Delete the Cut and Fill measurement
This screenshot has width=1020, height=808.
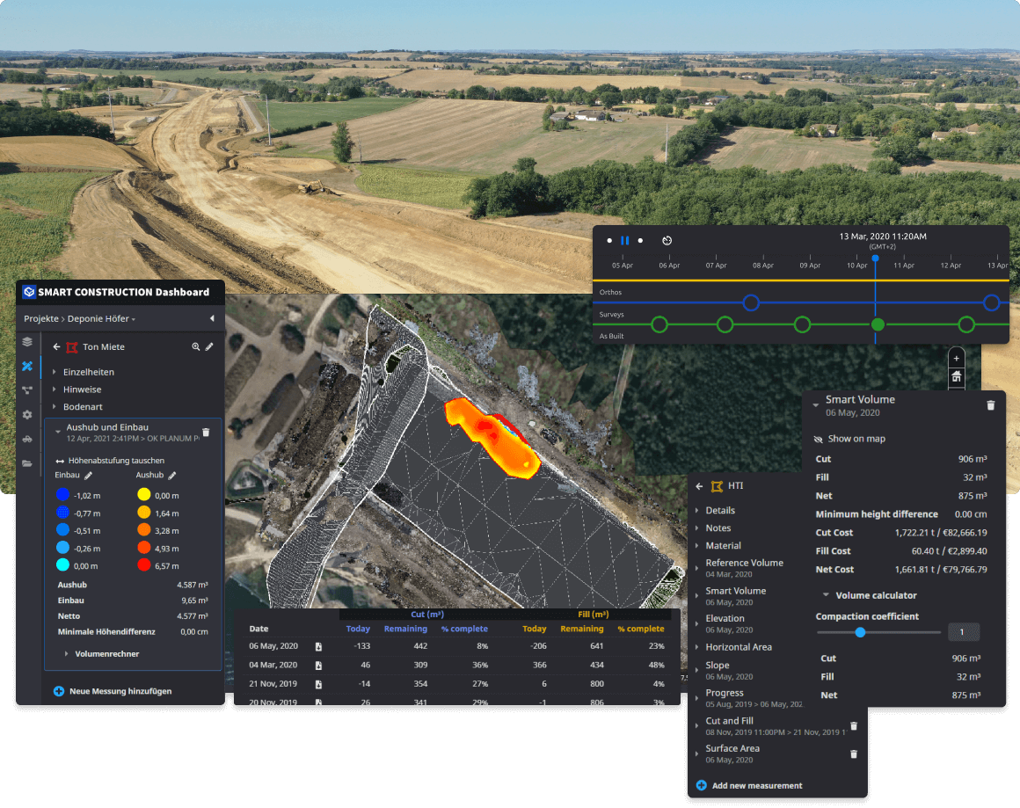pos(854,726)
